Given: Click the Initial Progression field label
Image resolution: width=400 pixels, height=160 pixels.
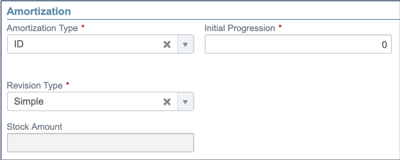Looking at the screenshot, I should point(239,28).
